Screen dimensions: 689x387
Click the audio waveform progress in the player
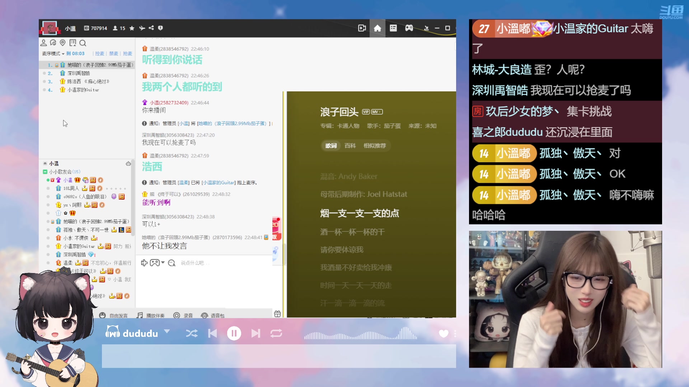coord(361,334)
